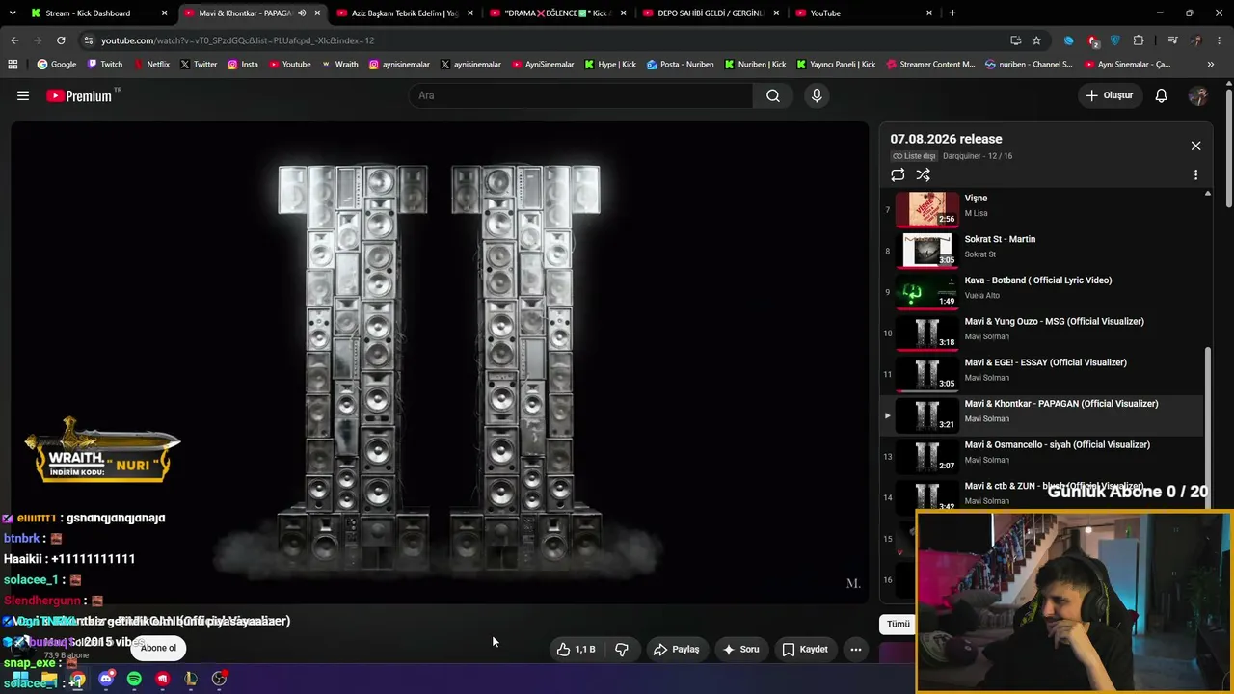Switch to the Stream - Kick Dashboard tab

(99, 13)
